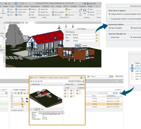The image size is (141, 129).
Task: Select the Roof tool in Revit ribbon
Action: 10,9
